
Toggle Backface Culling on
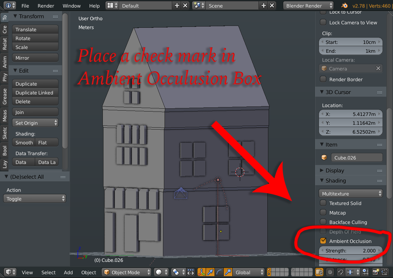[x=323, y=222]
